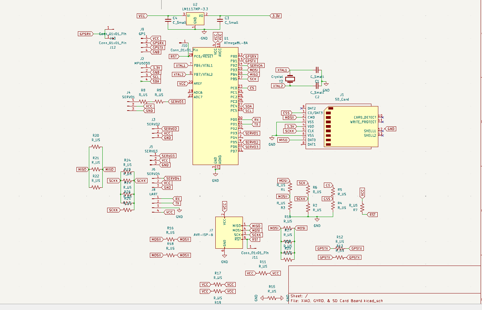482x310 pixels.
Task: Select the Crystal Y2 symbol
Action: pos(290,79)
